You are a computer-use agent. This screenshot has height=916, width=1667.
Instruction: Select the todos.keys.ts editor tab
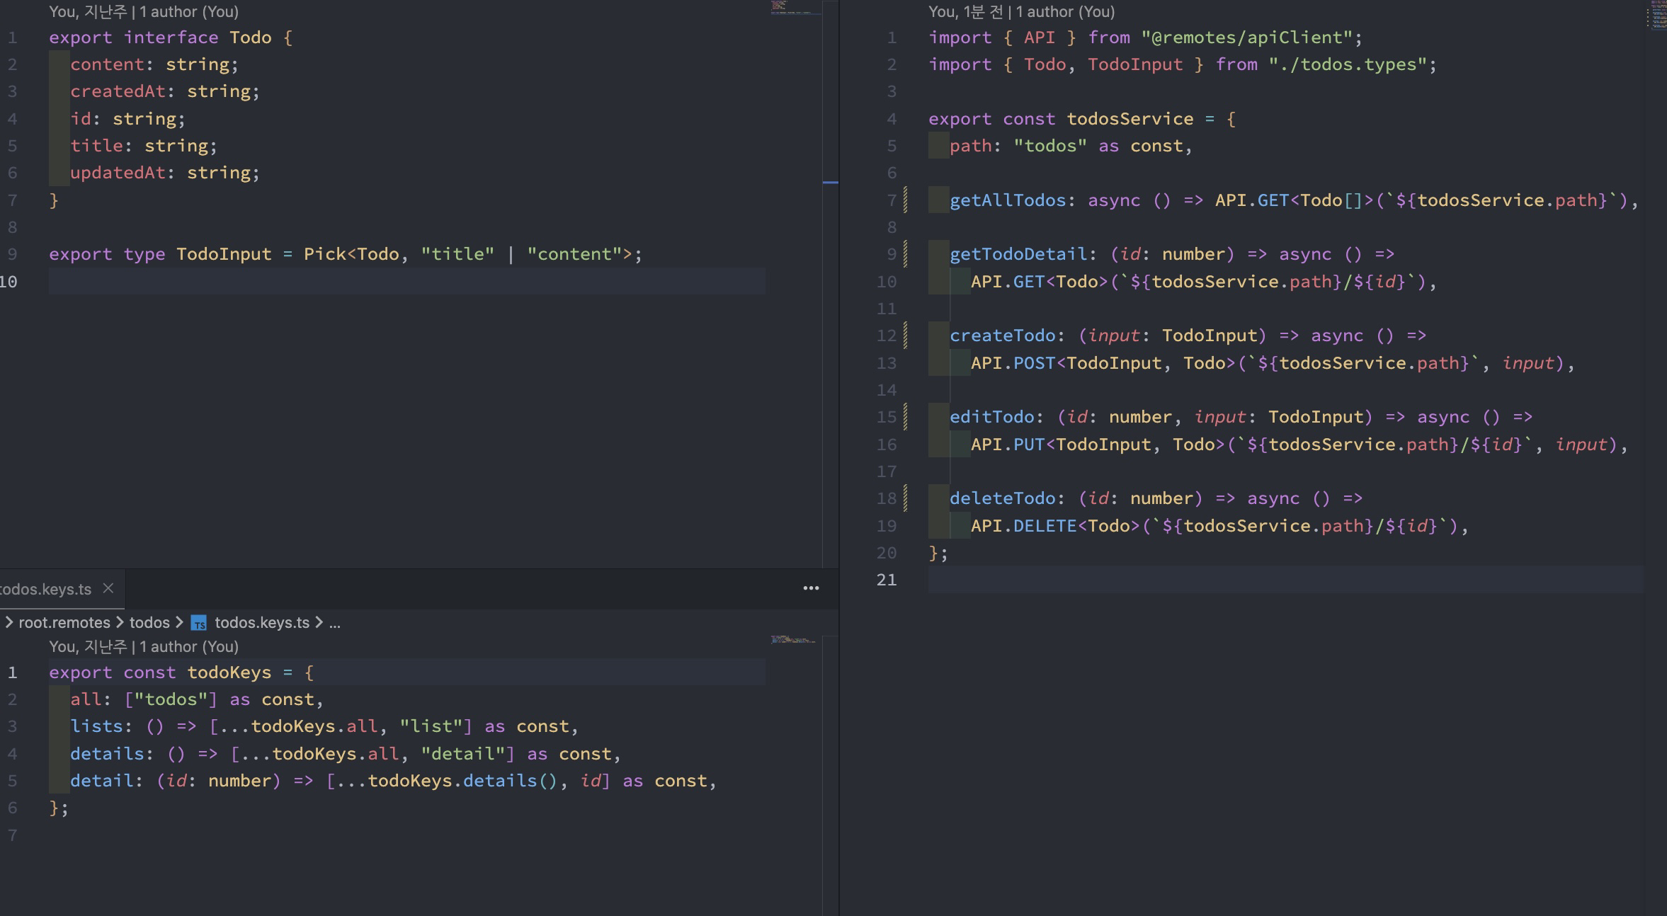point(45,589)
